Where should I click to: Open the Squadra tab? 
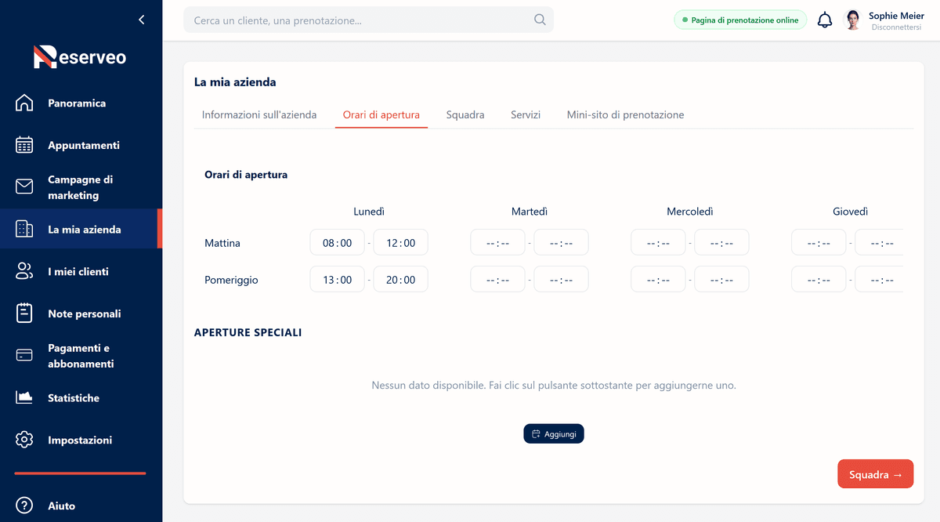click(465, 114)
